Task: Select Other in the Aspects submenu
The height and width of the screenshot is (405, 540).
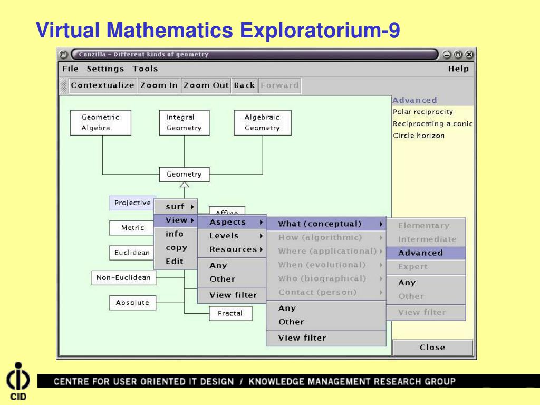Action: click(326, 322)
